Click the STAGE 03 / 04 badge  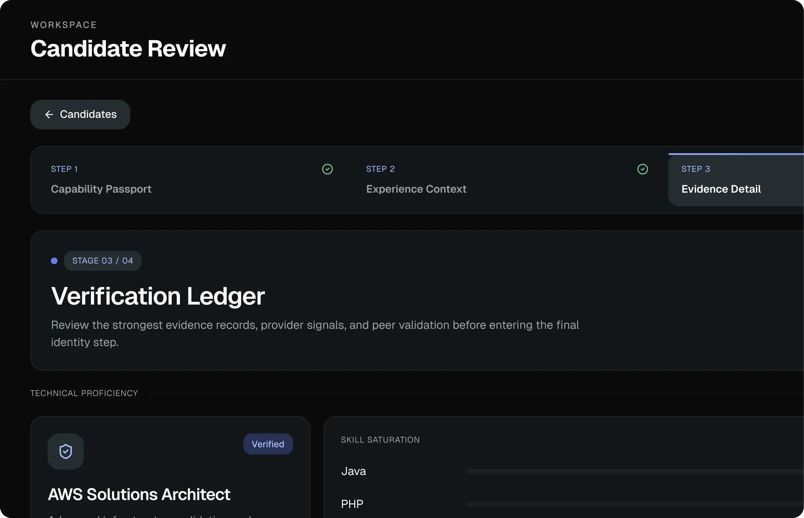(103, 261)
